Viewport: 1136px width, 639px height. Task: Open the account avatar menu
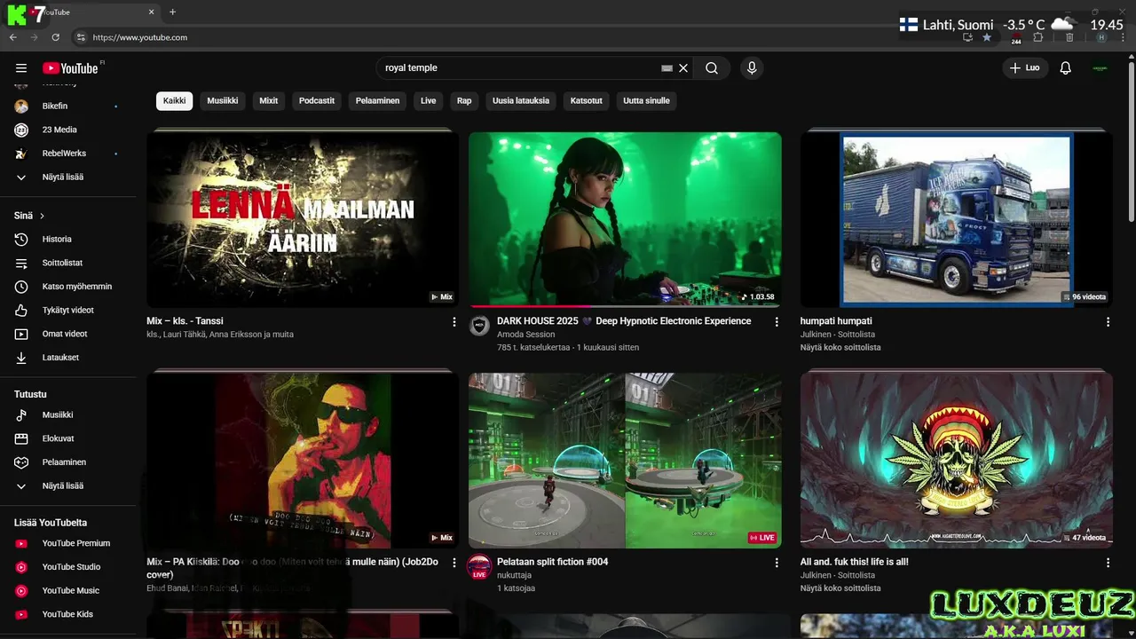point(1100,68)
